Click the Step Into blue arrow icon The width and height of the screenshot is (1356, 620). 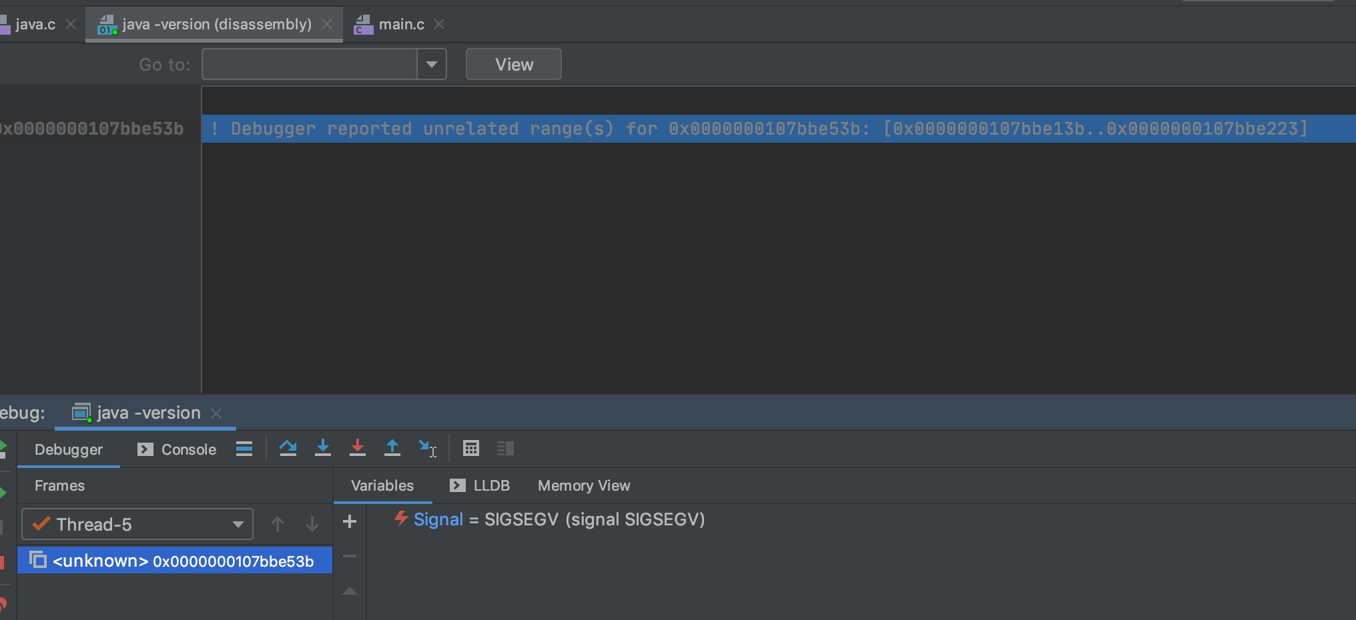click(323, 449)
